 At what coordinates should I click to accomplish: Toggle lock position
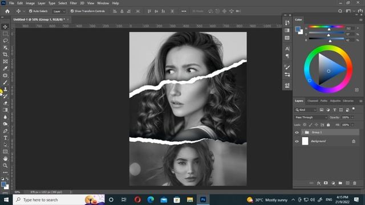[317, 125]
